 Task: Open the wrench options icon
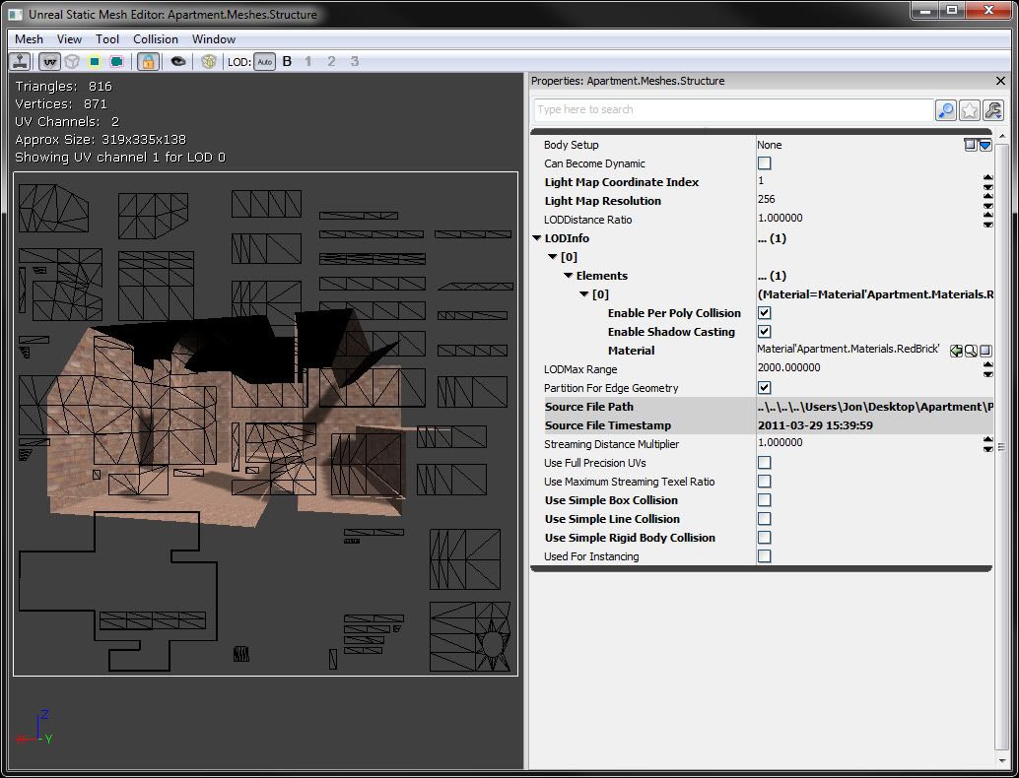993,110
